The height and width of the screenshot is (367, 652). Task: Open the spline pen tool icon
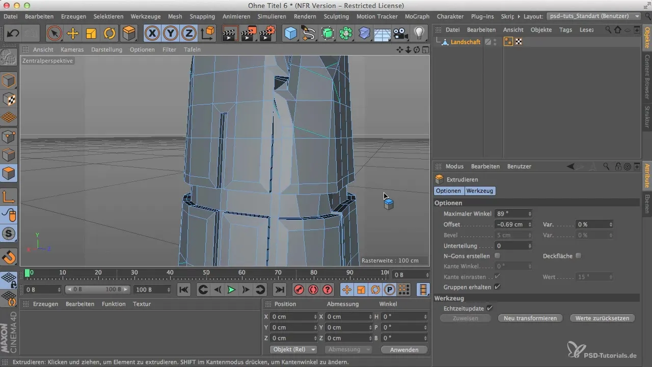click(309, 34)
